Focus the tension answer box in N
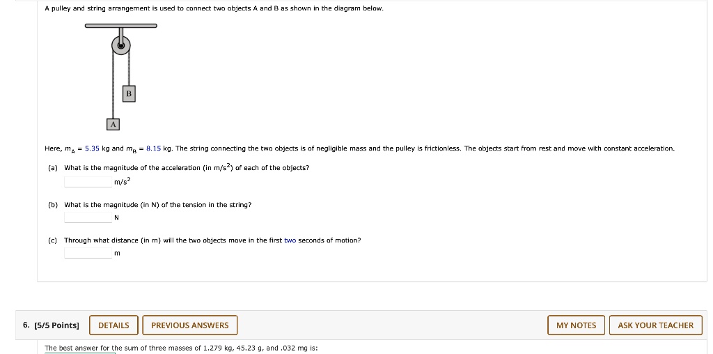 (x=88, y=217)
